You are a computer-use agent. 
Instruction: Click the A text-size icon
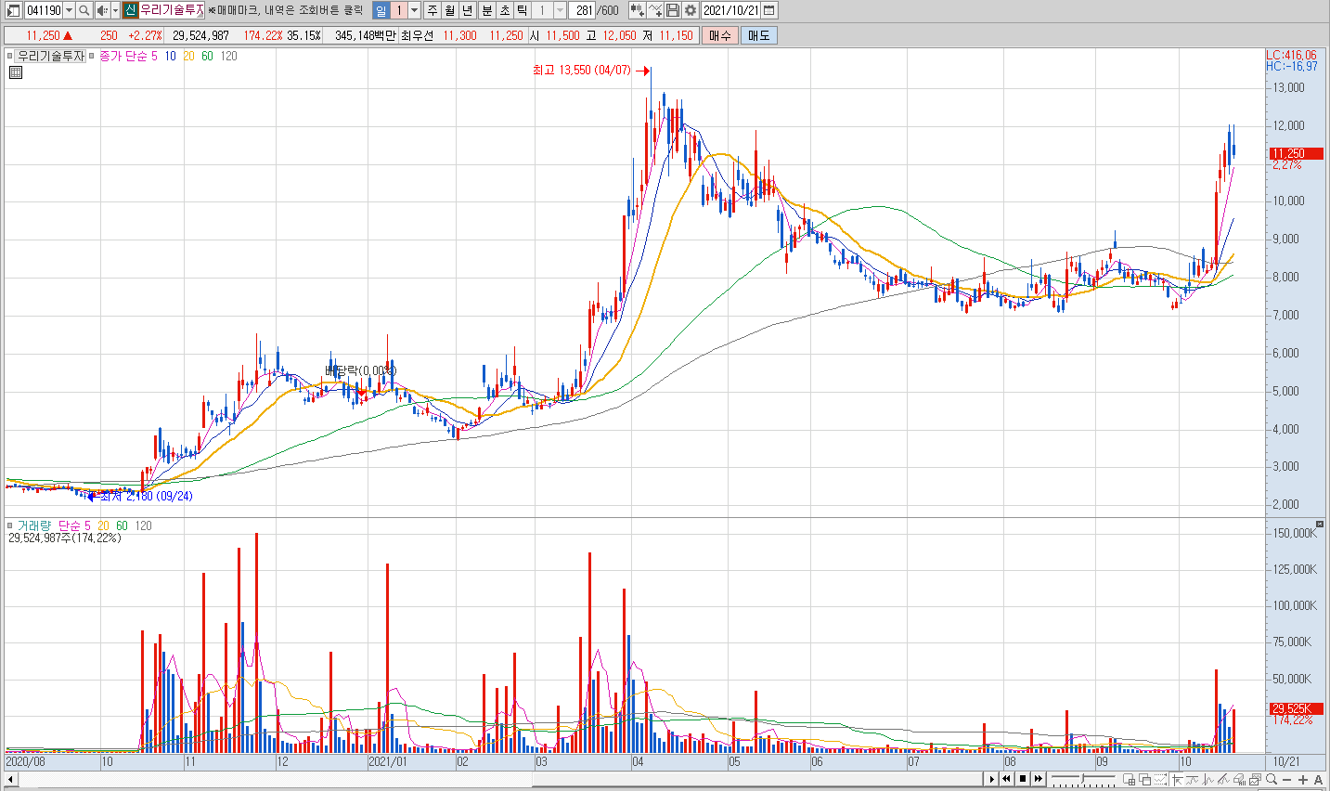[1318, 780]
